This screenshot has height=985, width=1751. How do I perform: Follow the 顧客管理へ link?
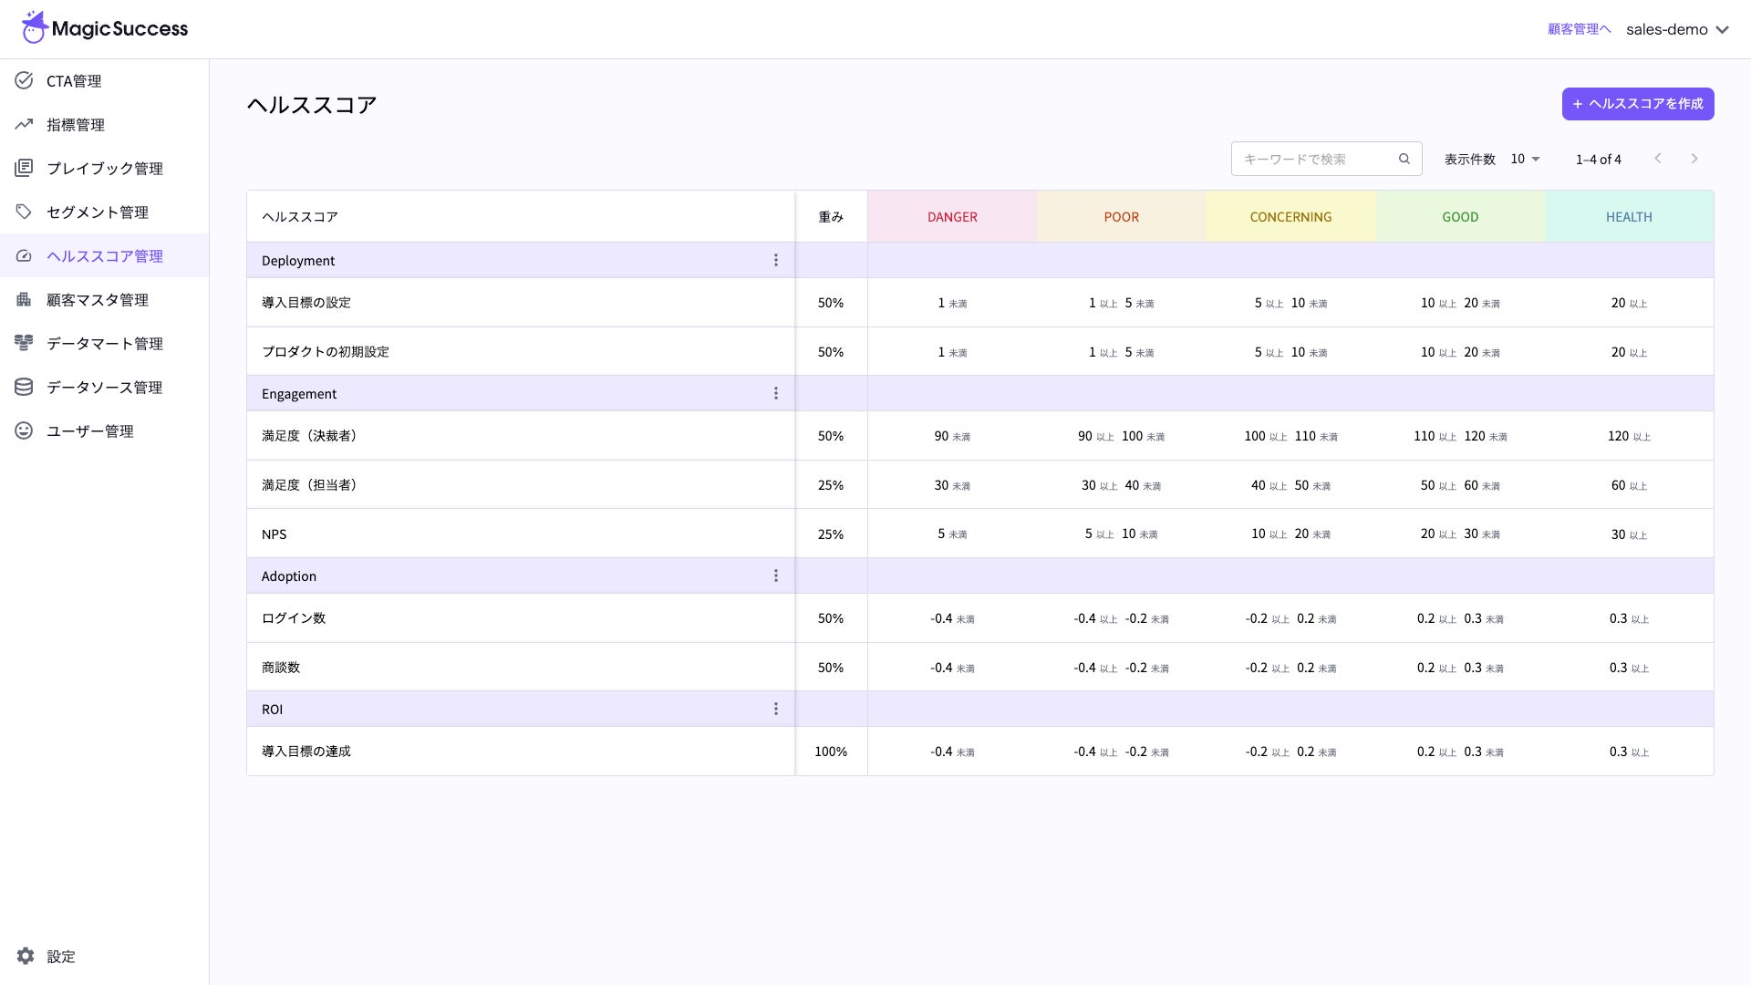1579,29
